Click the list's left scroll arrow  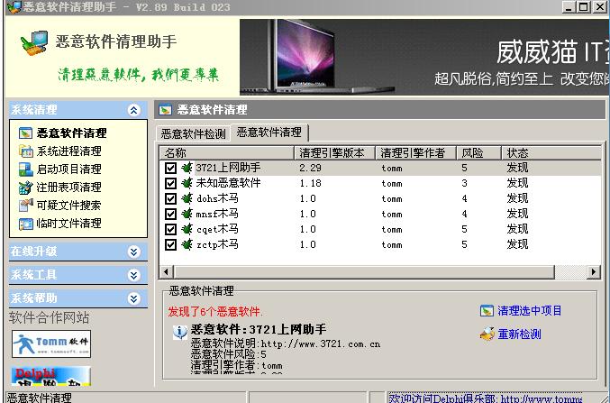pyautogui.click(x=166, y=271)
